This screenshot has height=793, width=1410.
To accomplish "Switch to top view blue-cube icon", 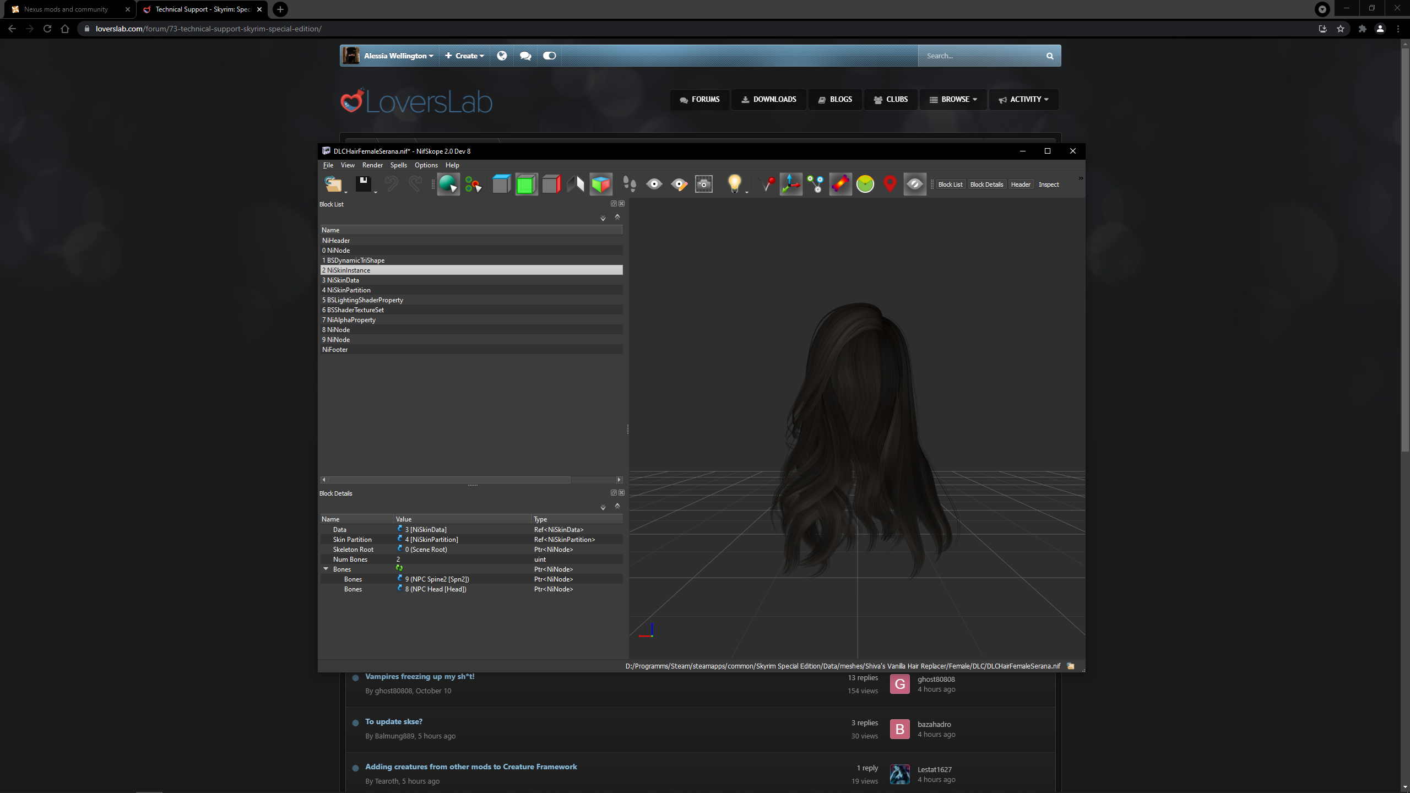I will click(x=501, y=184).
